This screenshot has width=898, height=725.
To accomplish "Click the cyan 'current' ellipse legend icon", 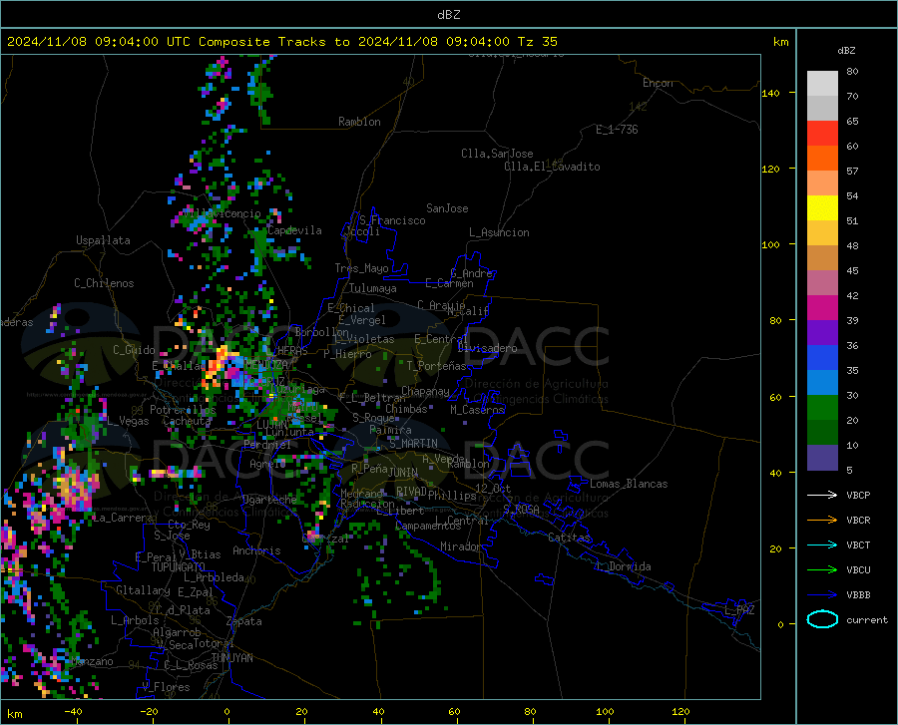I will pos(822,619).
